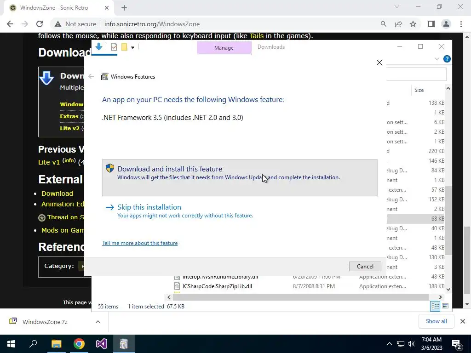Open the Manage tab in File Explorer
This screenshot has height=353, width=471.
224,48
